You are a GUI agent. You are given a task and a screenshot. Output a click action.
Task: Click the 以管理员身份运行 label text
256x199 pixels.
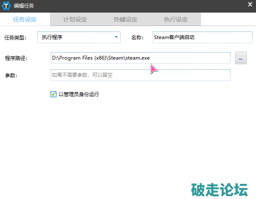tap(79, 94)
